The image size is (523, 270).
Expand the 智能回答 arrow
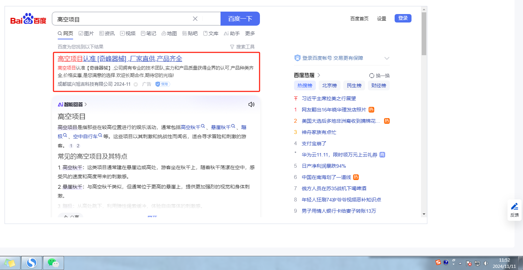point(86,104)
